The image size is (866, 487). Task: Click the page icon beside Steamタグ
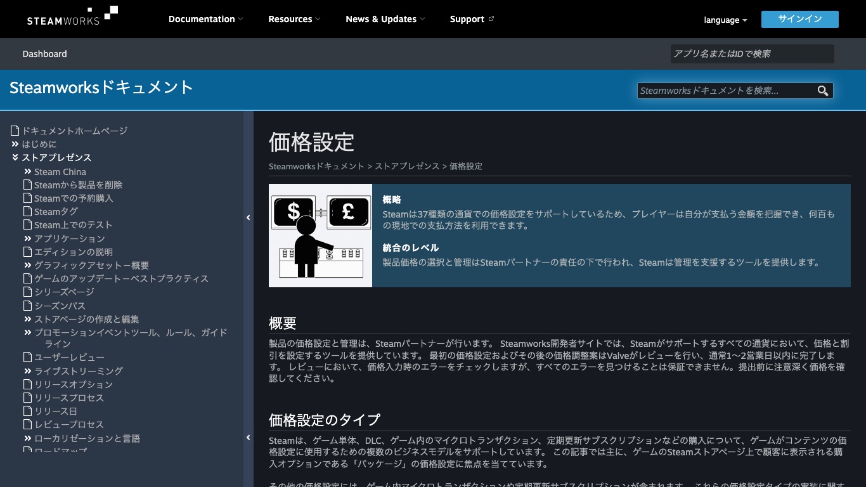pyautogui.click(x=27, y=212)
